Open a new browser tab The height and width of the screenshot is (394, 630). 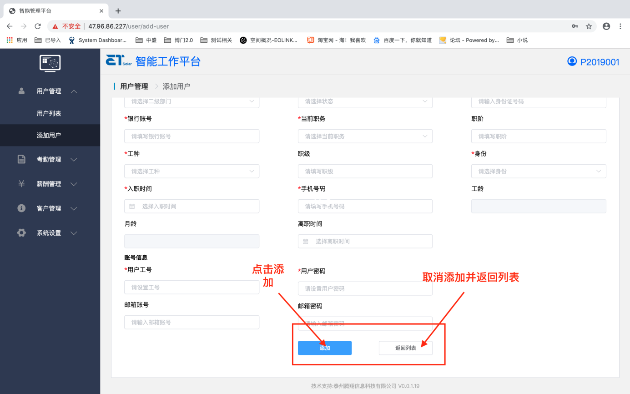[118, 11]
